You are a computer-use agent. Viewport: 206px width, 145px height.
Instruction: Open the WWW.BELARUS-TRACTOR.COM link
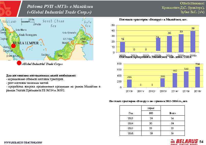pos(23,142)
